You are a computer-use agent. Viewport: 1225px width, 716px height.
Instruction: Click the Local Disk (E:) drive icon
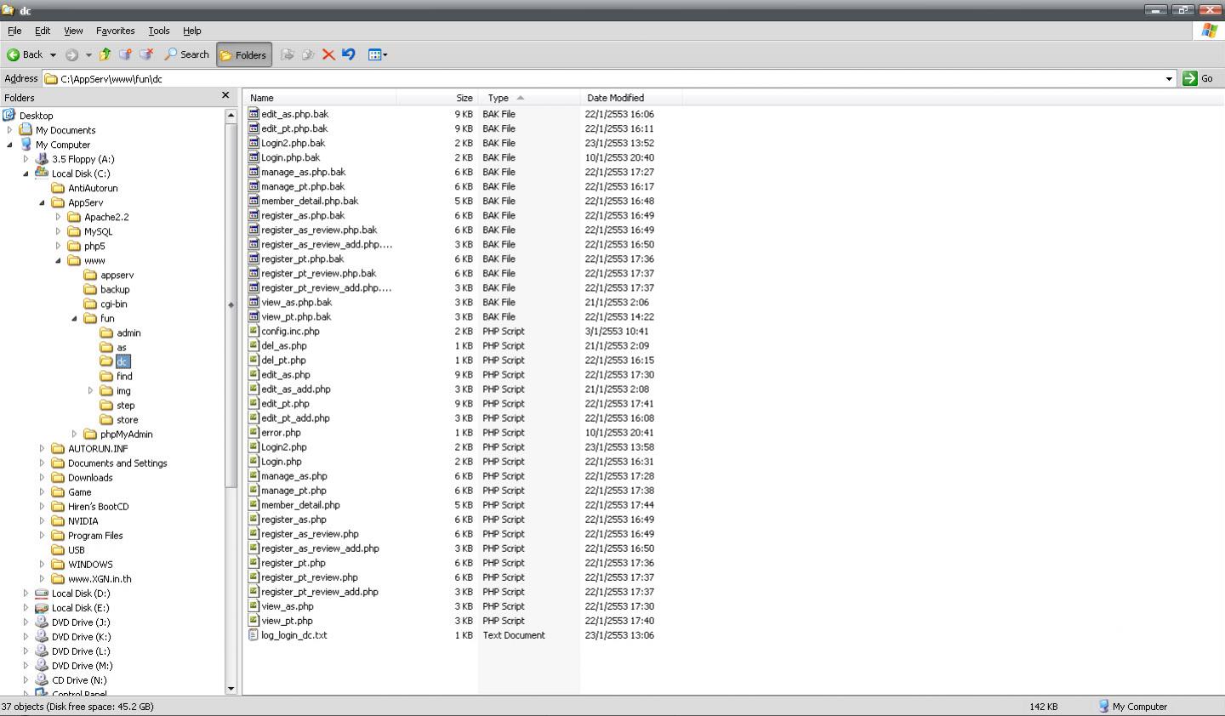pos(42,608)
